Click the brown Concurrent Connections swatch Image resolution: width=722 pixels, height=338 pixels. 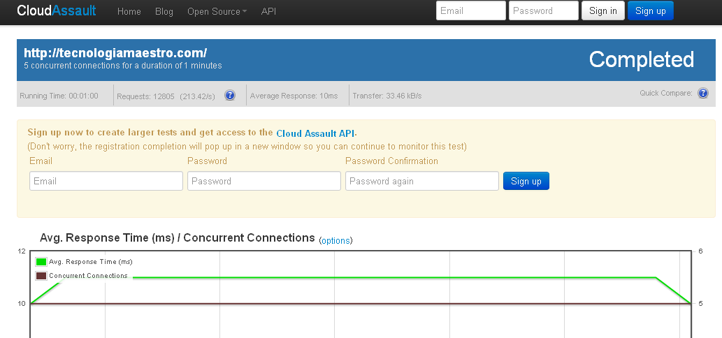click(41, 276)
